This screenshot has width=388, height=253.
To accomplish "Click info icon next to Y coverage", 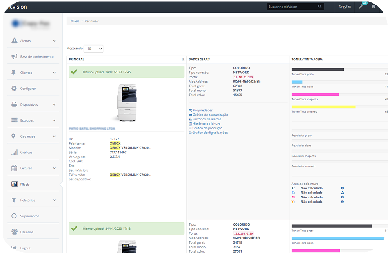I will click(x=342, y=202).
